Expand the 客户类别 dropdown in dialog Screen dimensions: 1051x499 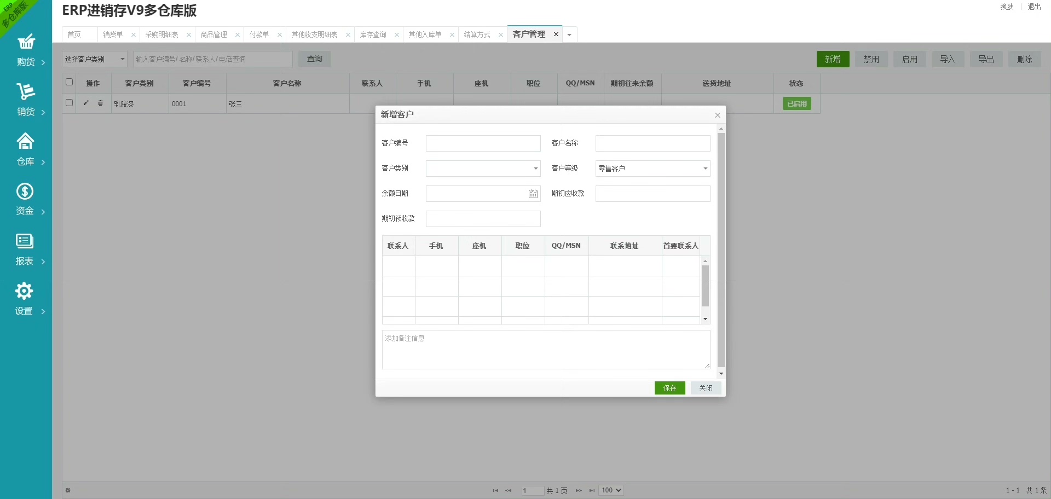pyautogui.click(x=535, y=169)
